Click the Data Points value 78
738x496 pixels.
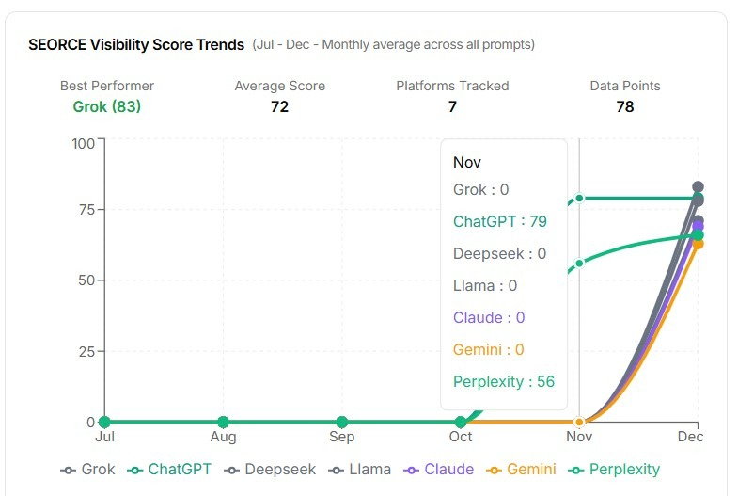[x=625, y=106]
